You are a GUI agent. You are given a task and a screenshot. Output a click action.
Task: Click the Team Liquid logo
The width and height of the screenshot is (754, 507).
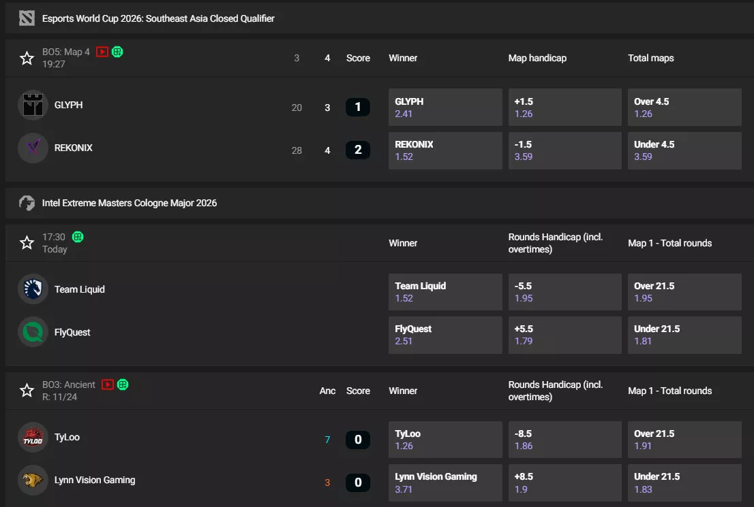(33, 289)
